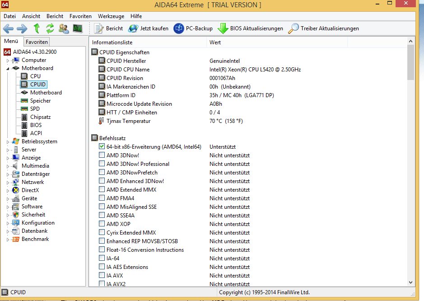
Task: Open the Datei menu
Action: coord(10,16)
